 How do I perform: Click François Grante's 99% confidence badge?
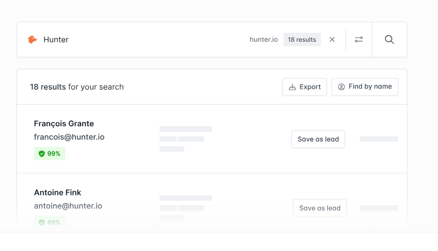point(50,154)
